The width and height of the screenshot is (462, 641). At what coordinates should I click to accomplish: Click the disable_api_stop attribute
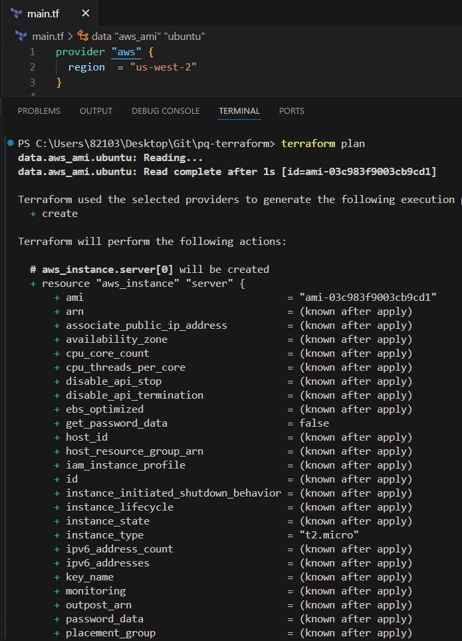point(114,381)
